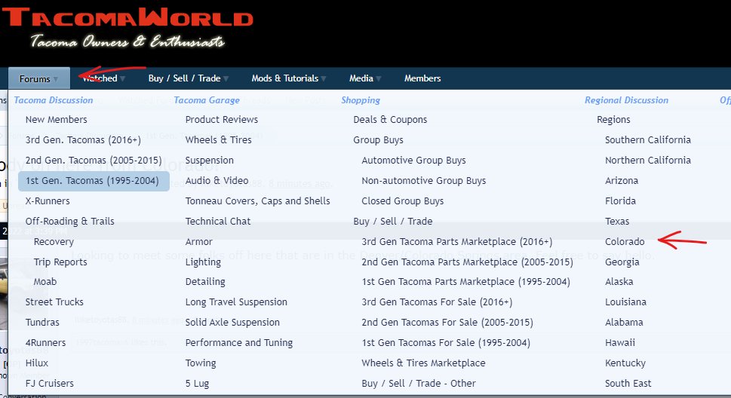Open the Hilux forum
The image size is (731, 398).
click(x=37, y=363)
